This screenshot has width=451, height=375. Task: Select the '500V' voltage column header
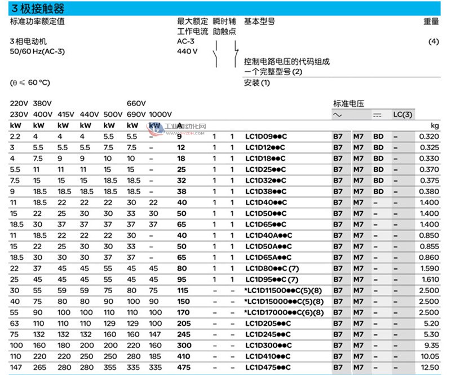[113, 115]
